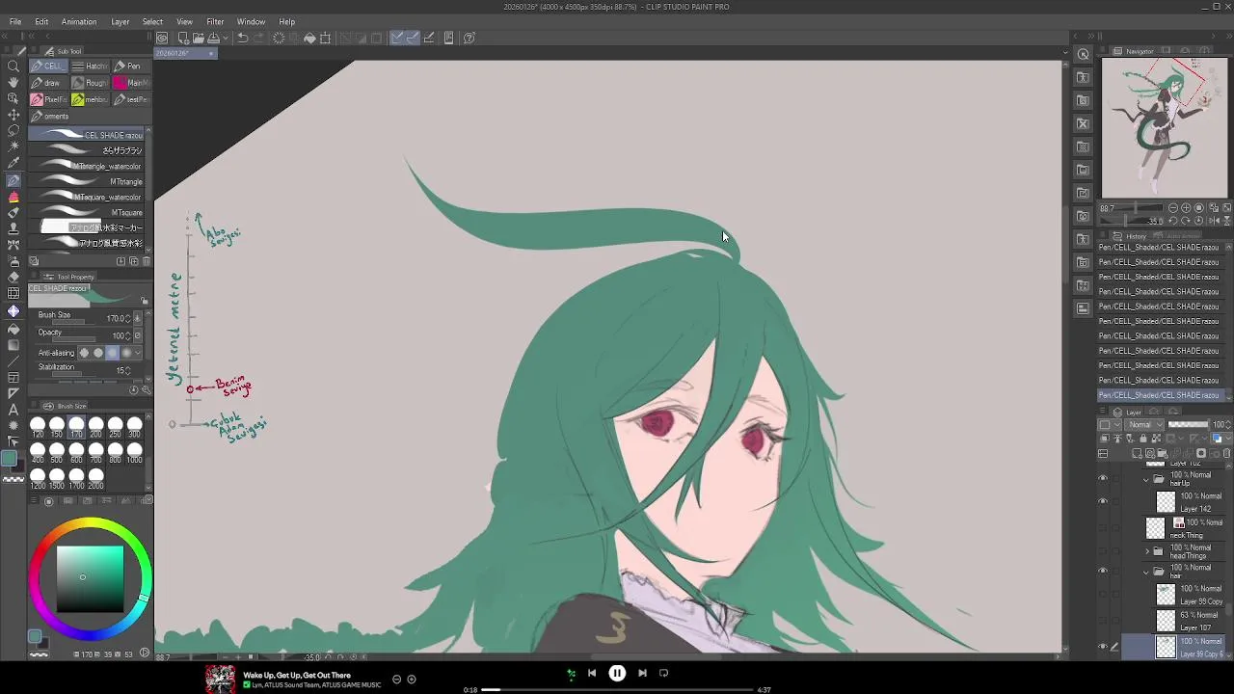Select the Magnifier zoom tool
Viewport: 1234px width, 694px height.
pos(13,67)
